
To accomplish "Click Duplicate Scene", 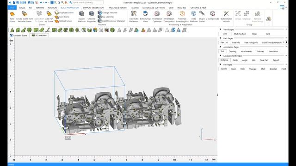I will tap(64, 12).
